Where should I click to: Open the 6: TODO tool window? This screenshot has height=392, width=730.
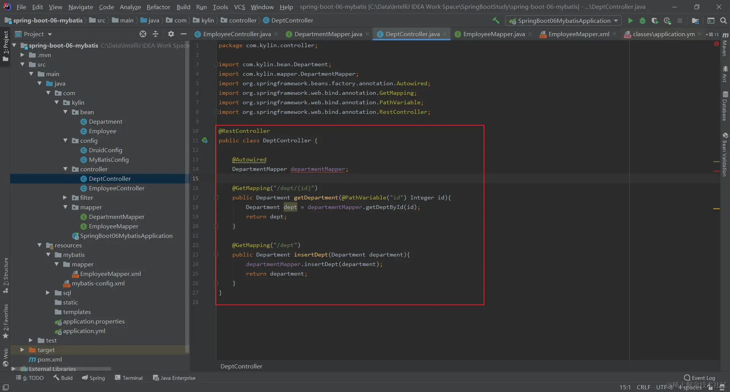pos(30,378)
